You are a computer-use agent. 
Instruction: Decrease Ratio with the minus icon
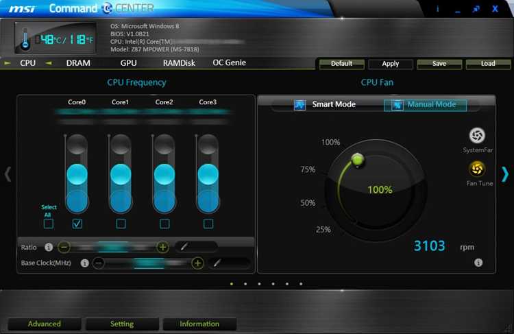point(64,247)
